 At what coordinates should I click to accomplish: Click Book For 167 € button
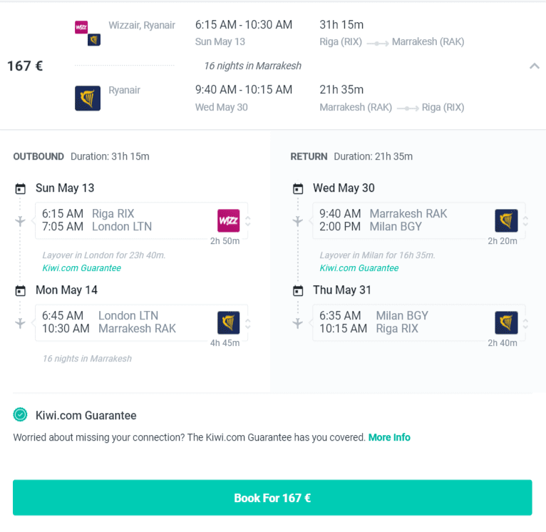coord(272,498)
